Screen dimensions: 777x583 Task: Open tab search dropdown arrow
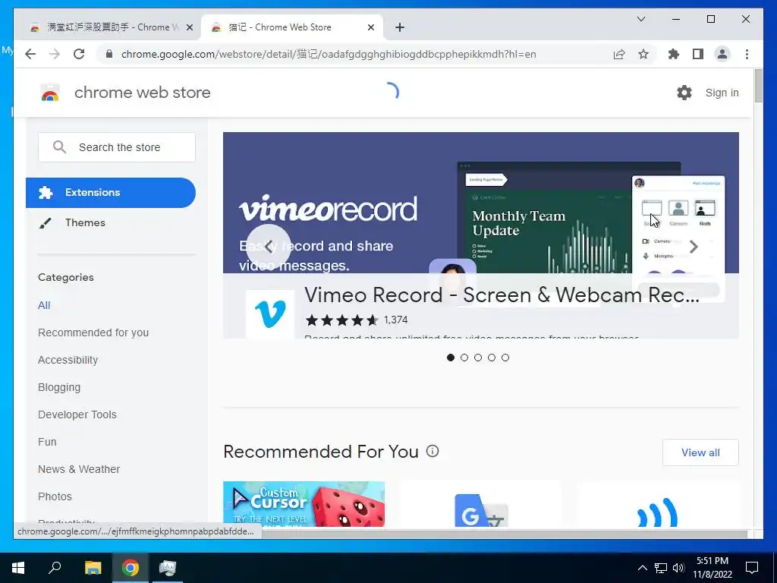pos(640,19)
